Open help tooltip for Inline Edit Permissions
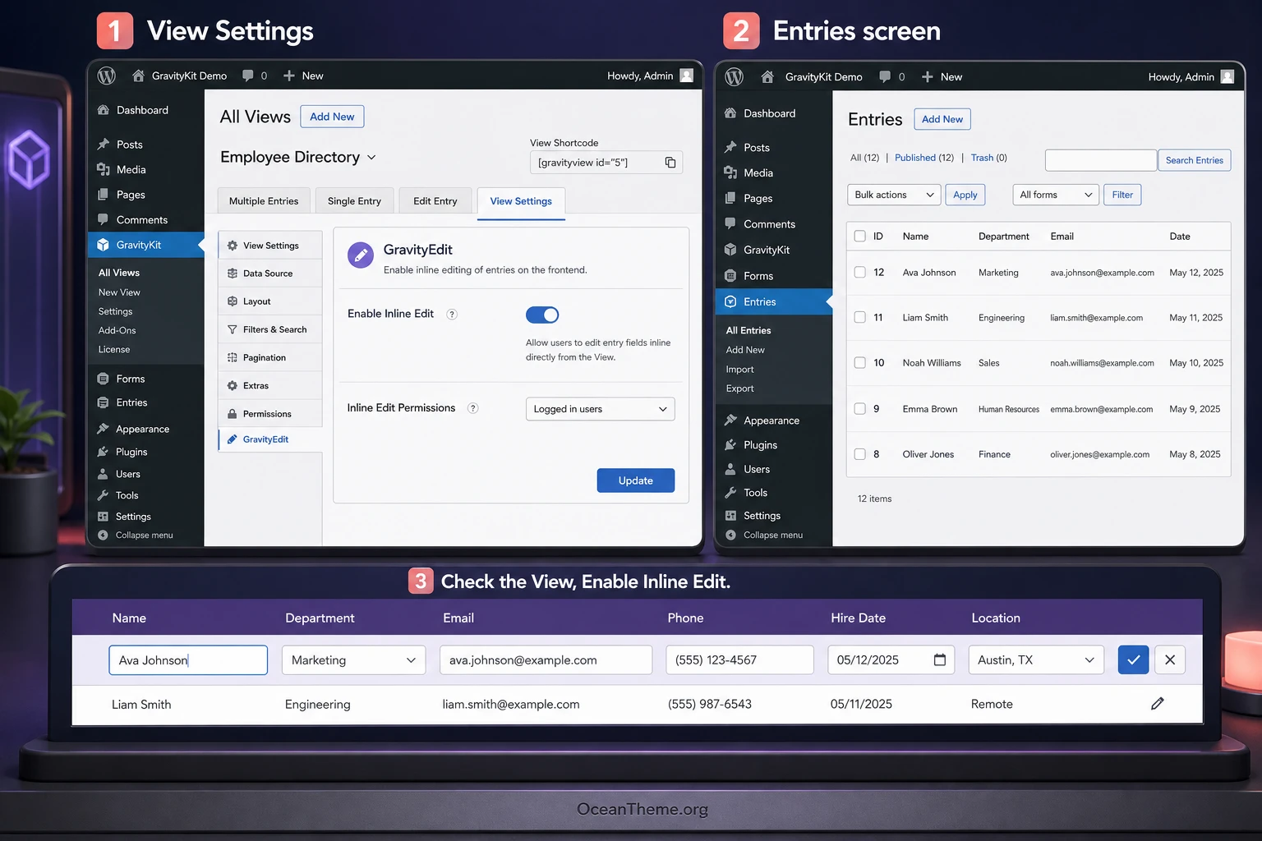The image size is (1262, 841). pyautogui.click(x=472, y=408)
